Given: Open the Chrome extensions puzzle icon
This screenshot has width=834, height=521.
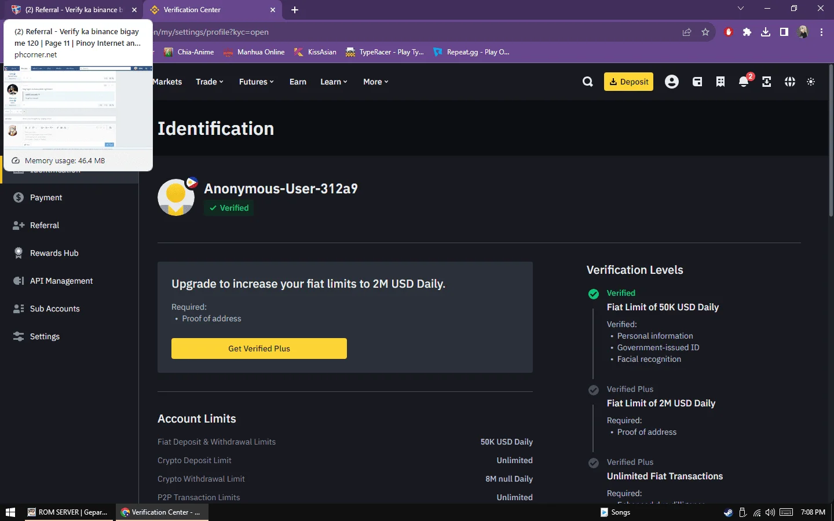Looking at the screenshot, I should (747, 32).
